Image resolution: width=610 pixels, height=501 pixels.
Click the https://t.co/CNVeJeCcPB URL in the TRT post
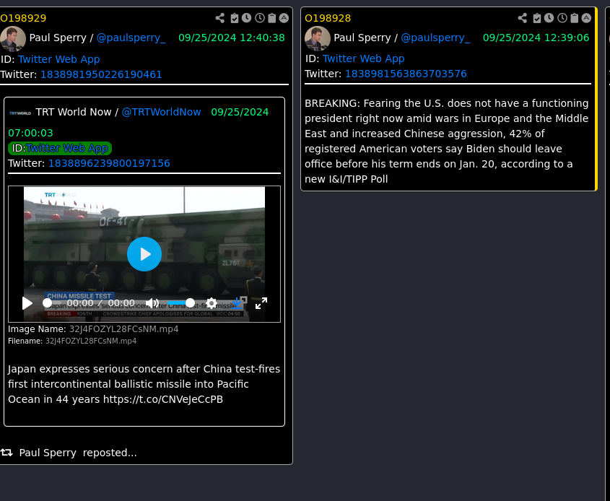163,399
